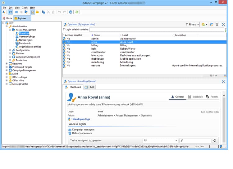Image resolution: width=233 pixels, height=169 pixels.
Task: Collapse the Administration tree node
Action: point(7,26)
